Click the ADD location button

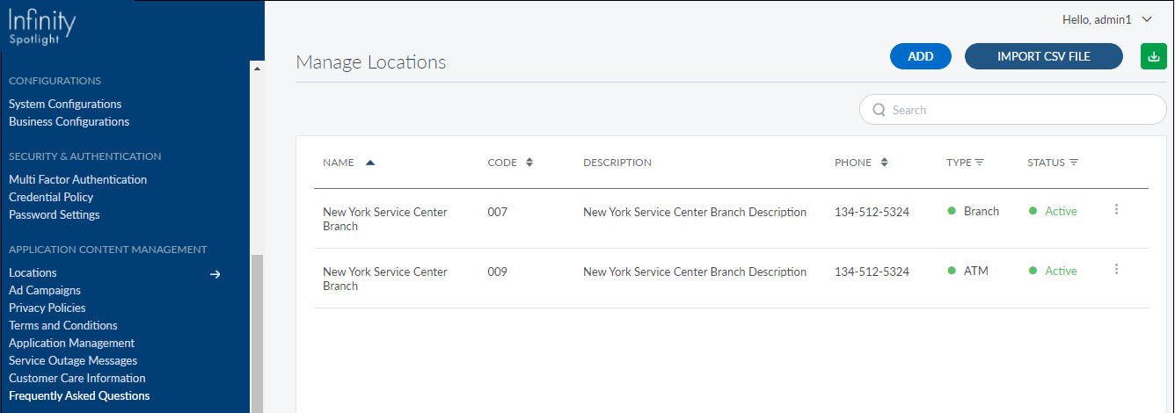pos(920,56)
